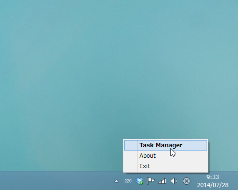The height and width of the screenshot is (190, 238).
Task: Open the clock showing 9:33
Action: [x=213, y=181]
